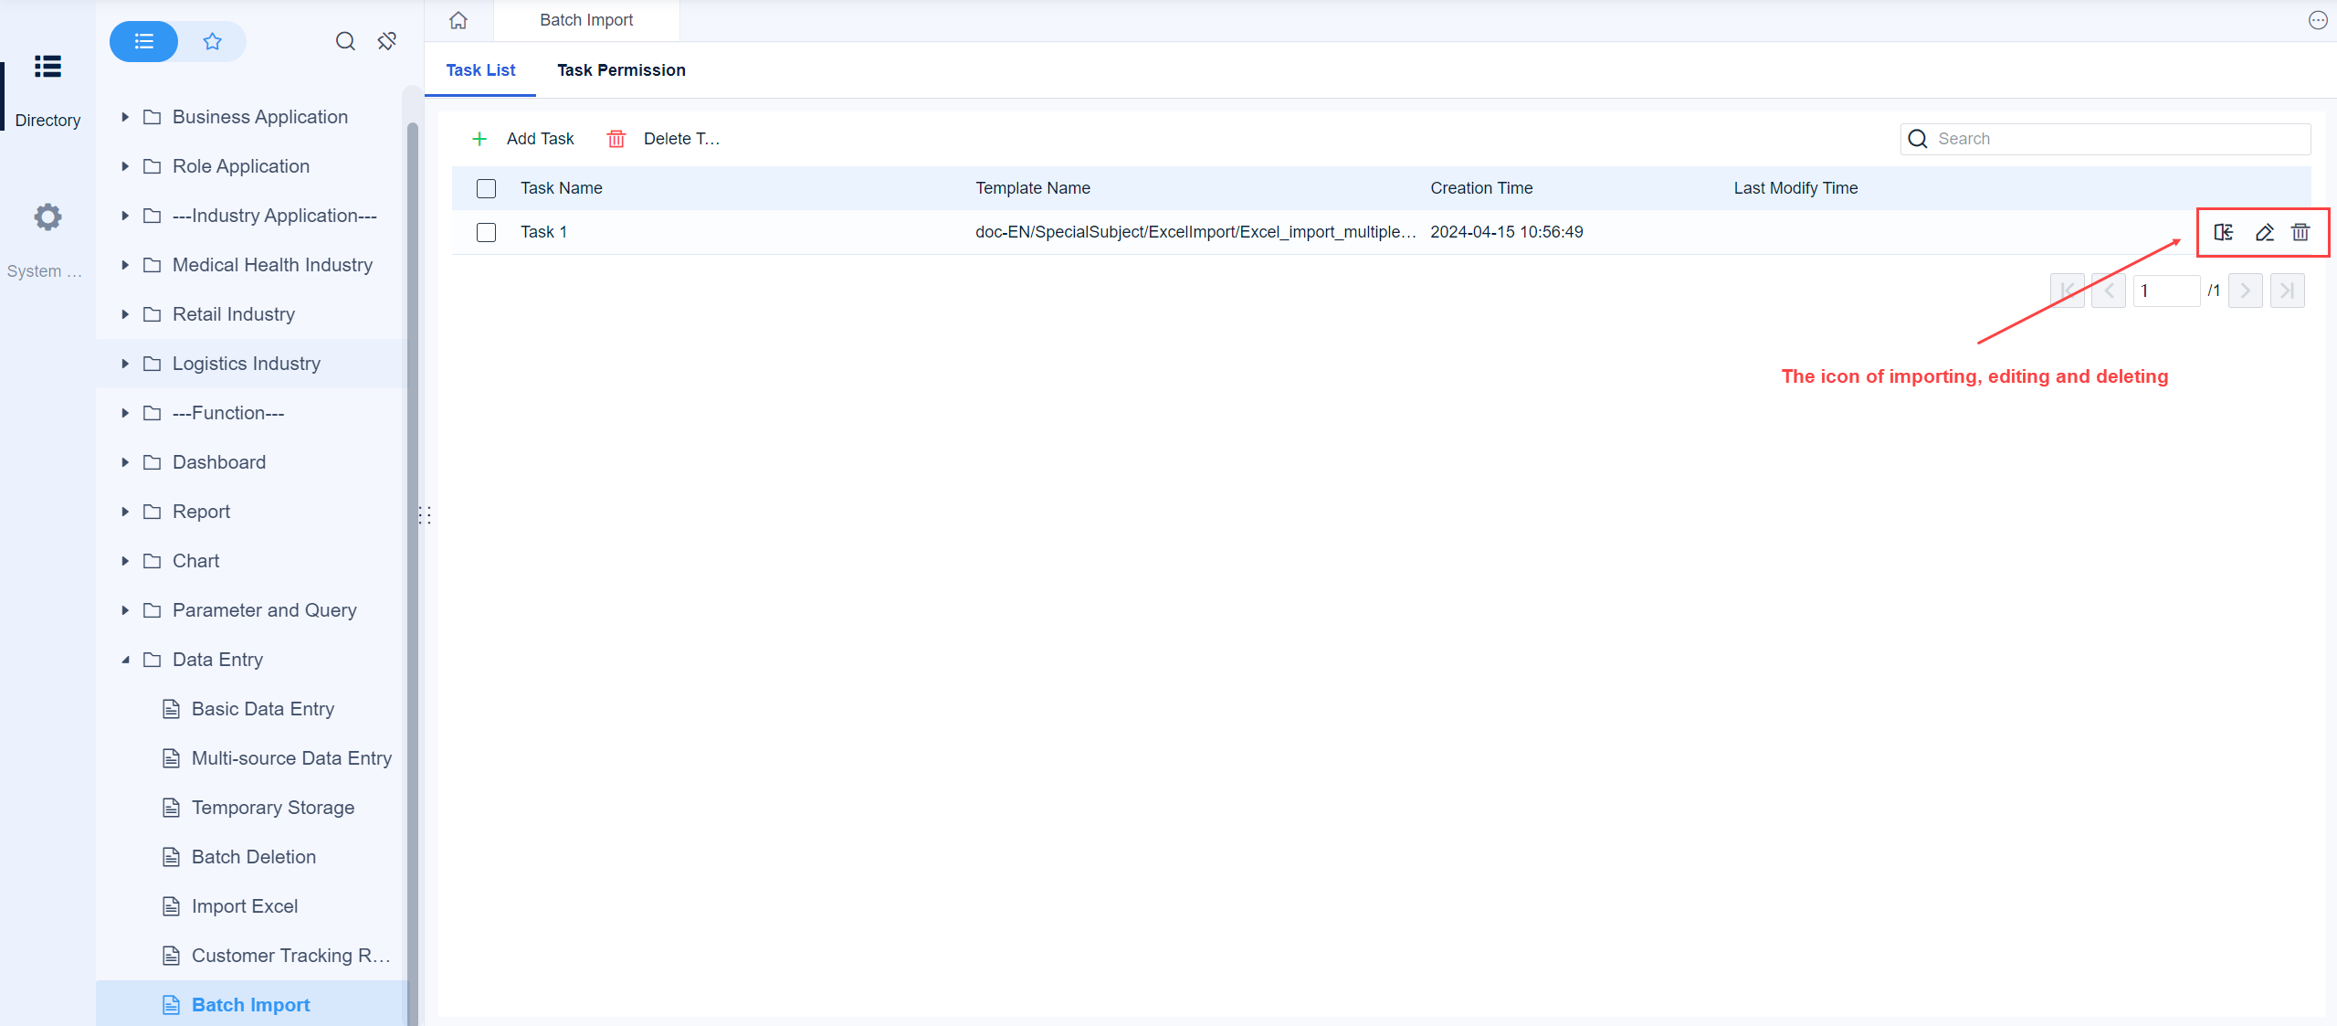The image size is (2337, 1026).
Task: Go to the first page arrow
Action: (x=2068, y=291)
